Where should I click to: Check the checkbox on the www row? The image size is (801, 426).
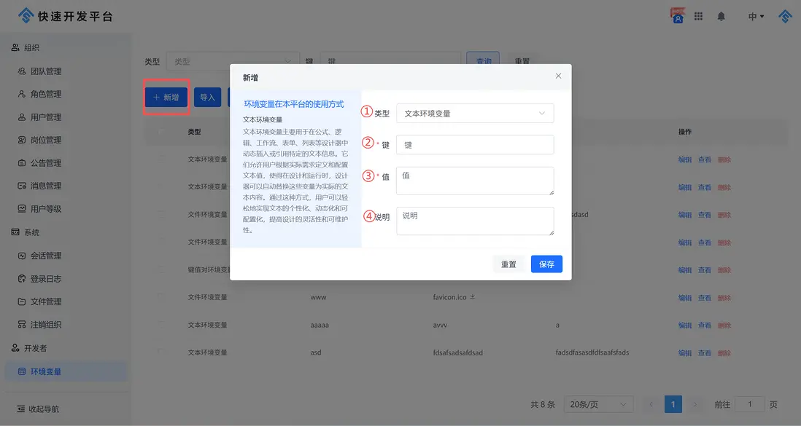click(160, 297)
